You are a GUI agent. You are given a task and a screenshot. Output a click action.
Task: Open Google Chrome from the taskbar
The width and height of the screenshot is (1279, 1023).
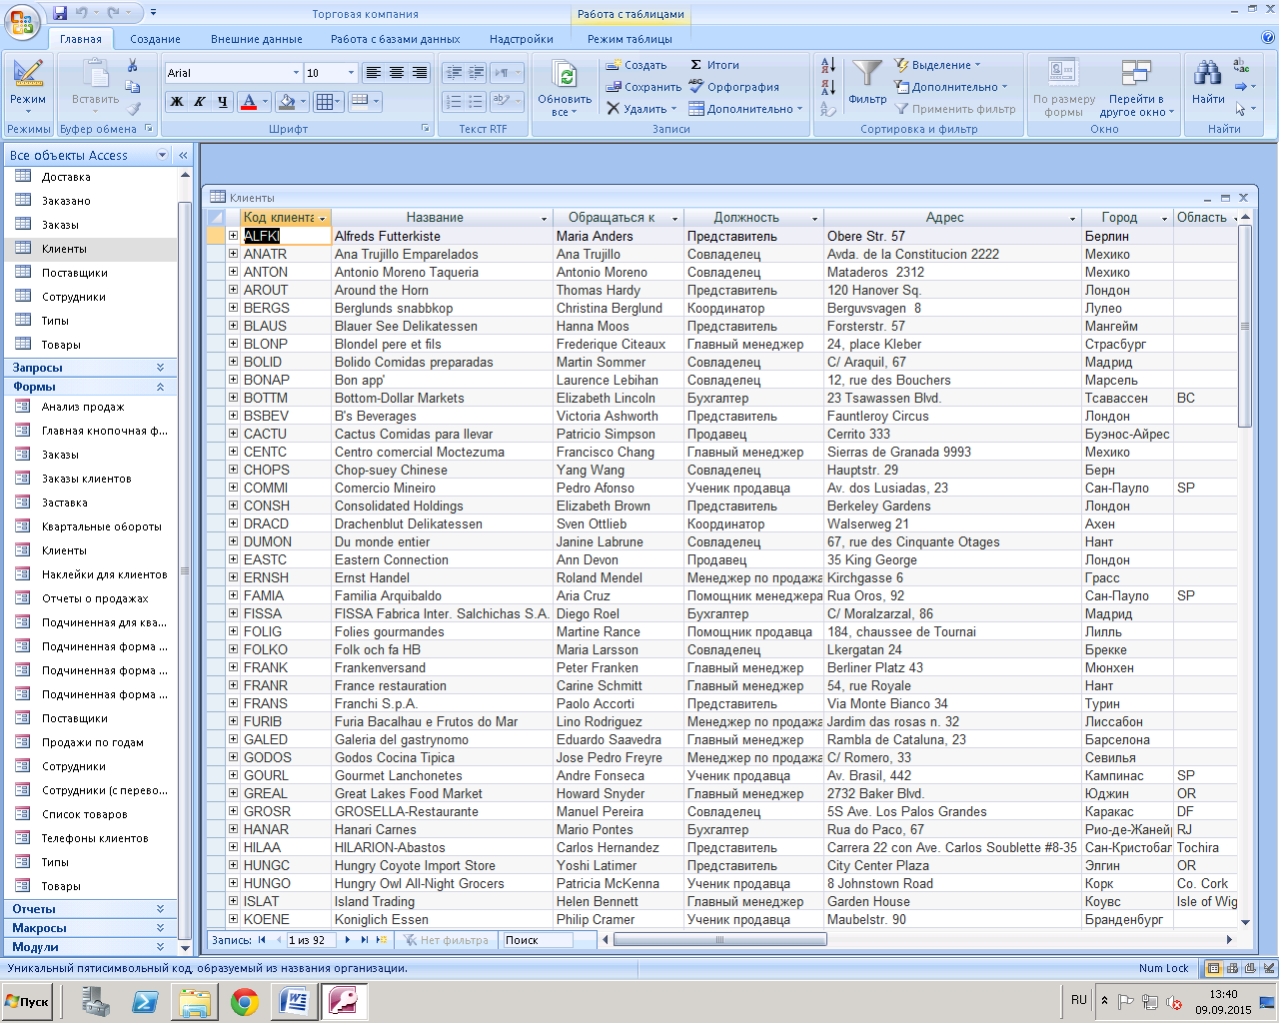pyautogui.click(x=245, y=1002)
